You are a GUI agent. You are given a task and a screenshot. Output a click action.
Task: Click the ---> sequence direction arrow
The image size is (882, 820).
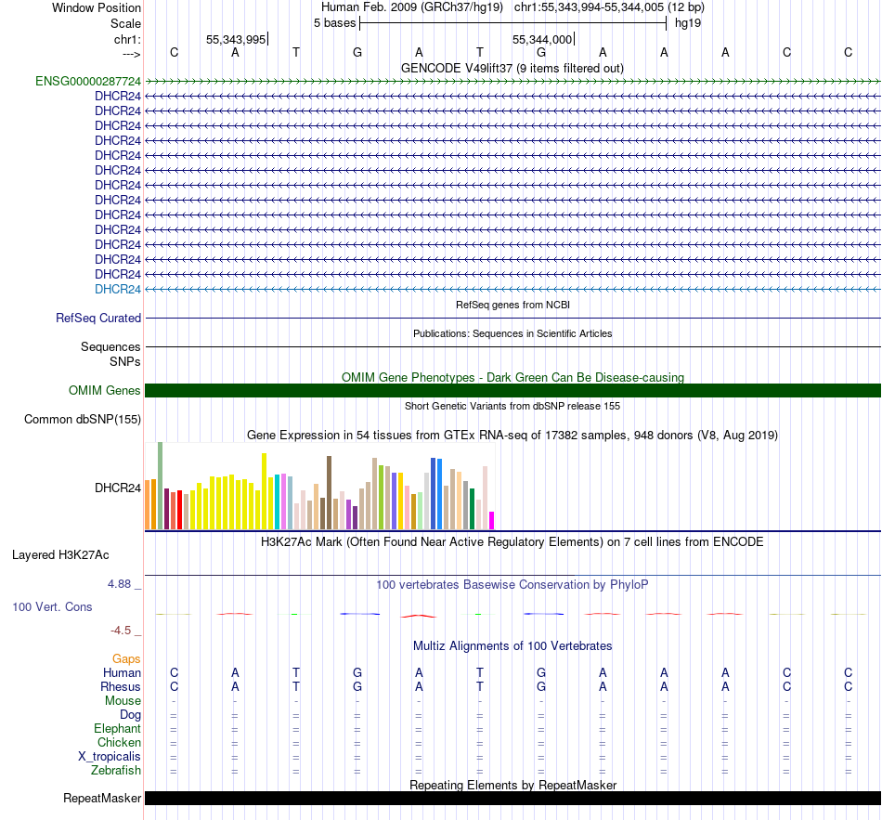(x=132, y=54)
